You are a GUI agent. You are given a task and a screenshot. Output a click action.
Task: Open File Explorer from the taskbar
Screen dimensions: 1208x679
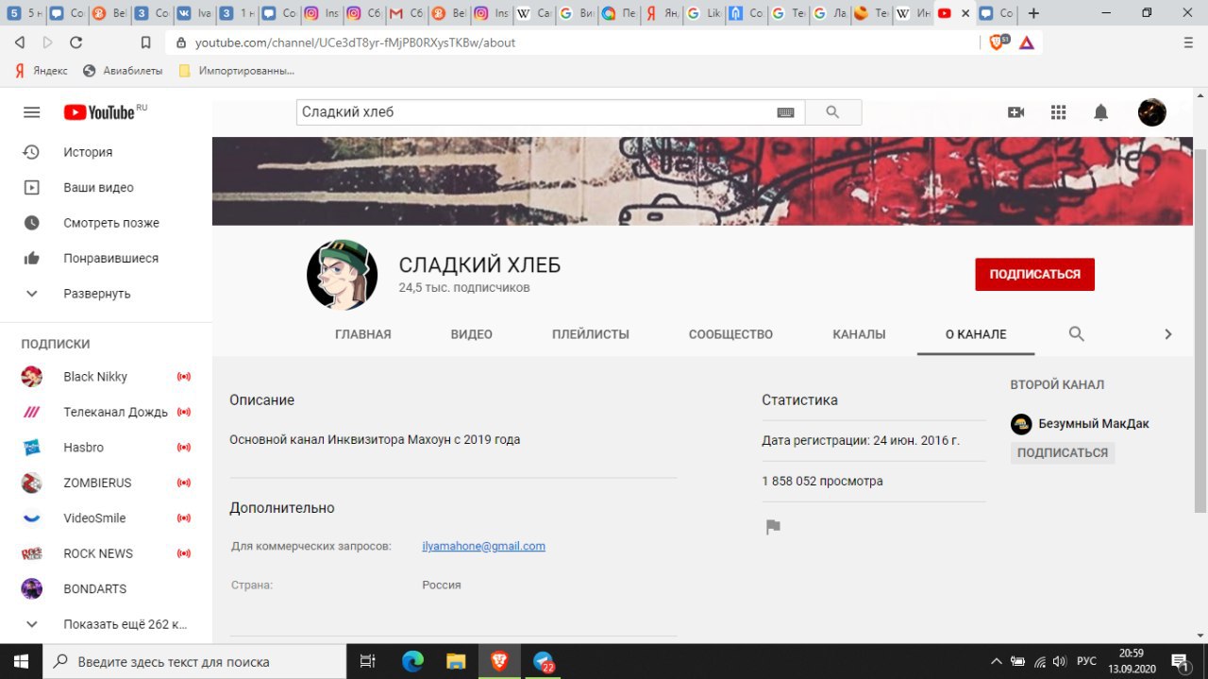[456, 661]
